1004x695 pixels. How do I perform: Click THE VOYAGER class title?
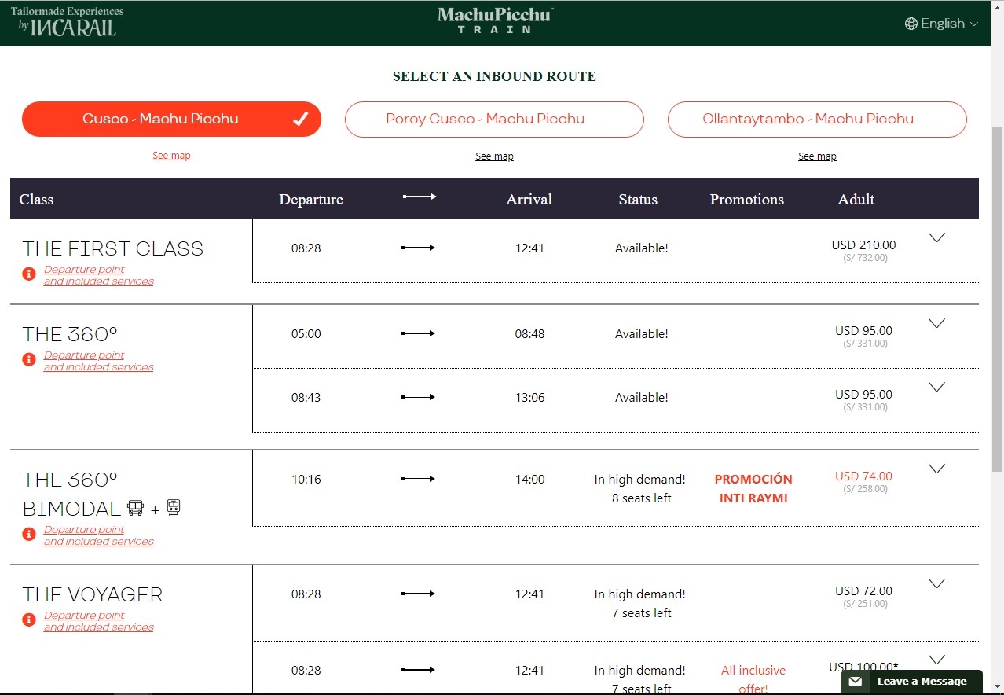(93, 595)
